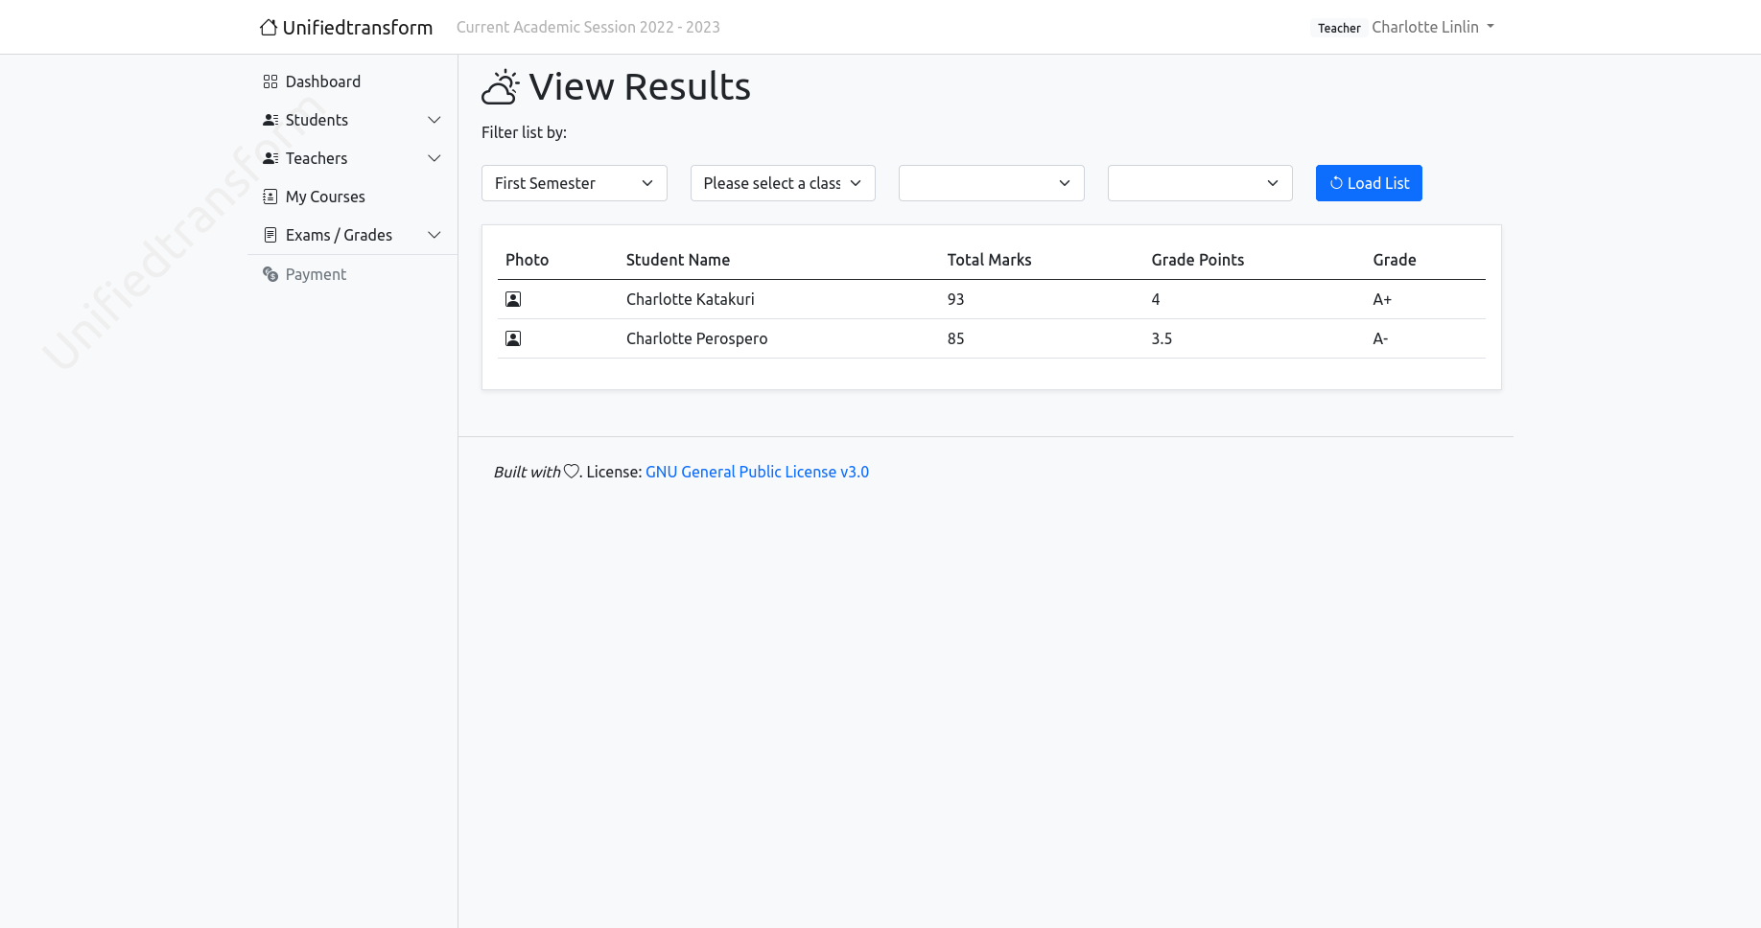Go to My Courses

(352, 197)
